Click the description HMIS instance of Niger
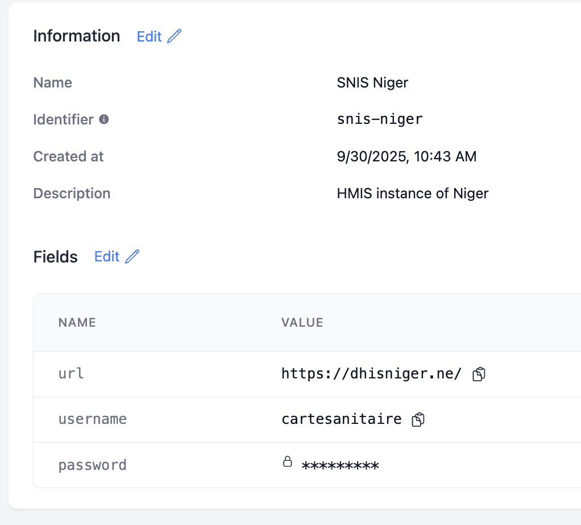The width and height of the screenshot is (581, 525). tap(413, 193)
